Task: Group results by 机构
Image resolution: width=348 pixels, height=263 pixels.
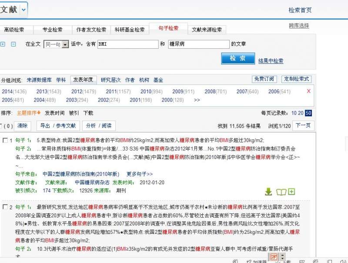Action: (x=144, y=80)
